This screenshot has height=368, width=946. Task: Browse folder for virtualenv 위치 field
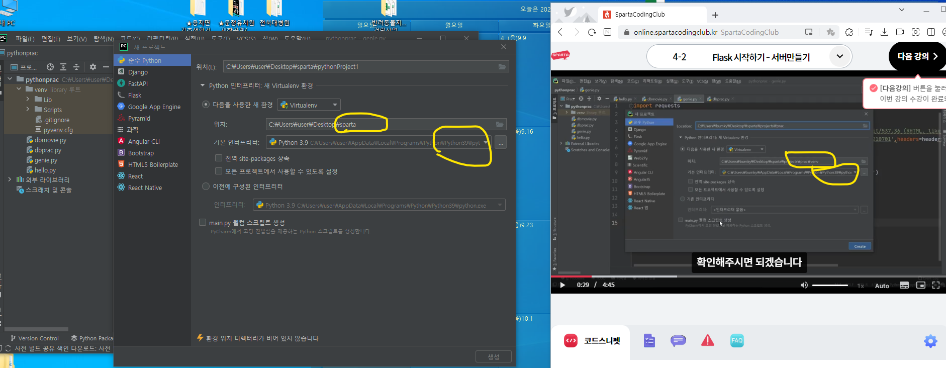[x=500, y=125]
